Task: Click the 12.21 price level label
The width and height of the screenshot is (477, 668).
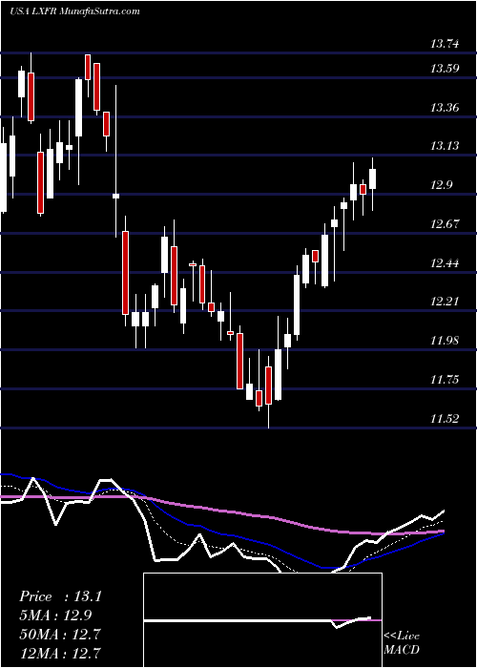Action: coord(446,302)
